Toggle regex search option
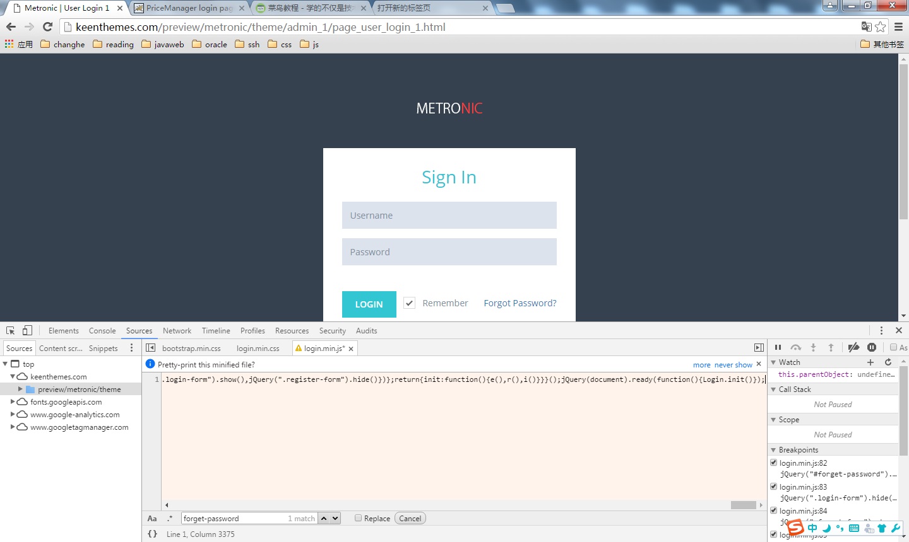The height and width of the screenshot is (542, 909). coord(170,518)
